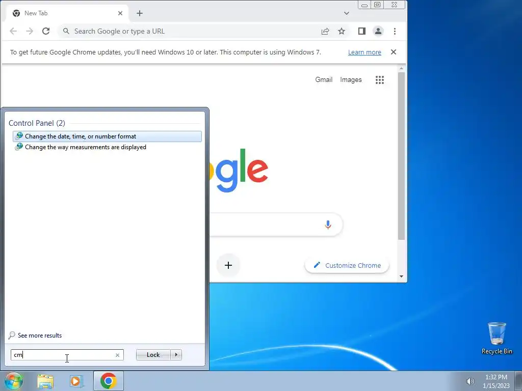Bookmark this tab with the star icon

[342, 31]
